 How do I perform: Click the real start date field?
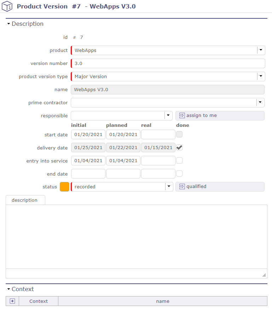pos(158,135)
